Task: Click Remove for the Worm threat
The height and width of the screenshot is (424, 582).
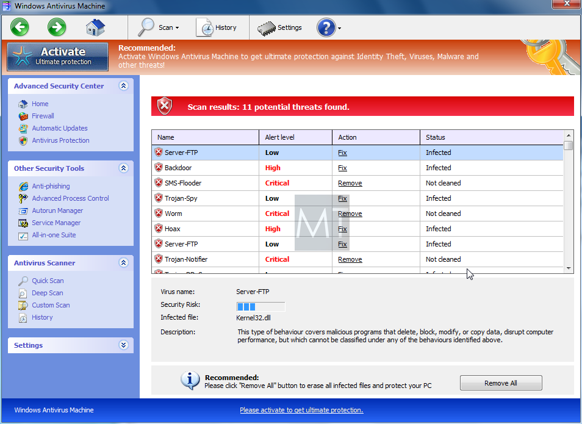Action: coord(350,214)
